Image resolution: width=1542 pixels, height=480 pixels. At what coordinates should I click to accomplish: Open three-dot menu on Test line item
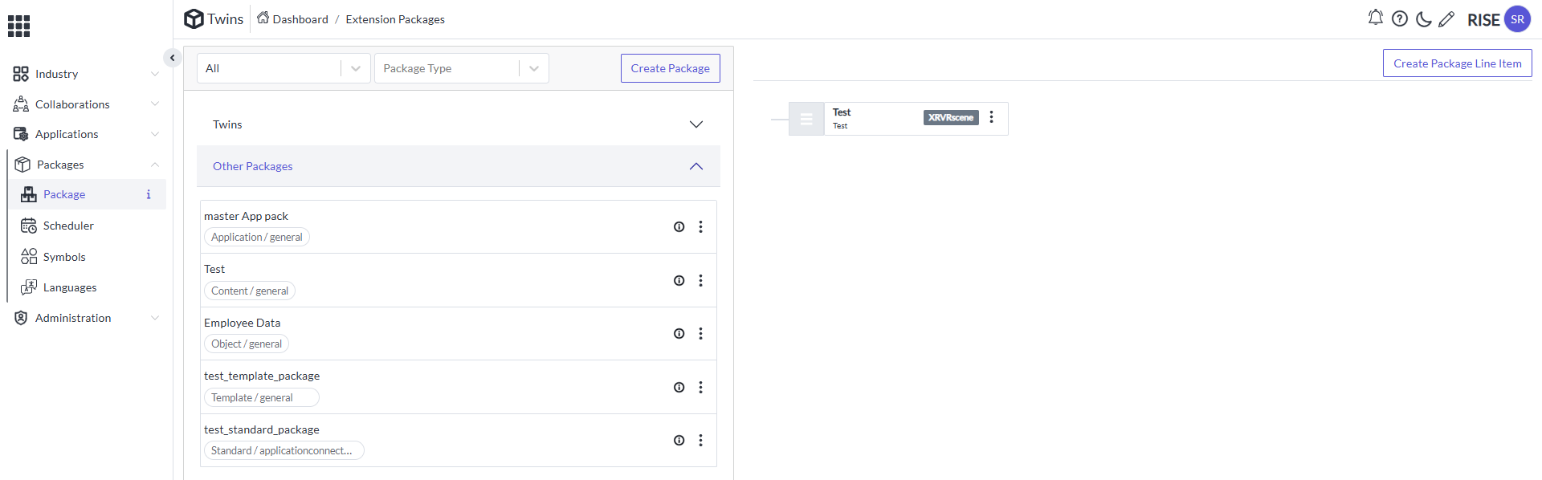[991, 117]
